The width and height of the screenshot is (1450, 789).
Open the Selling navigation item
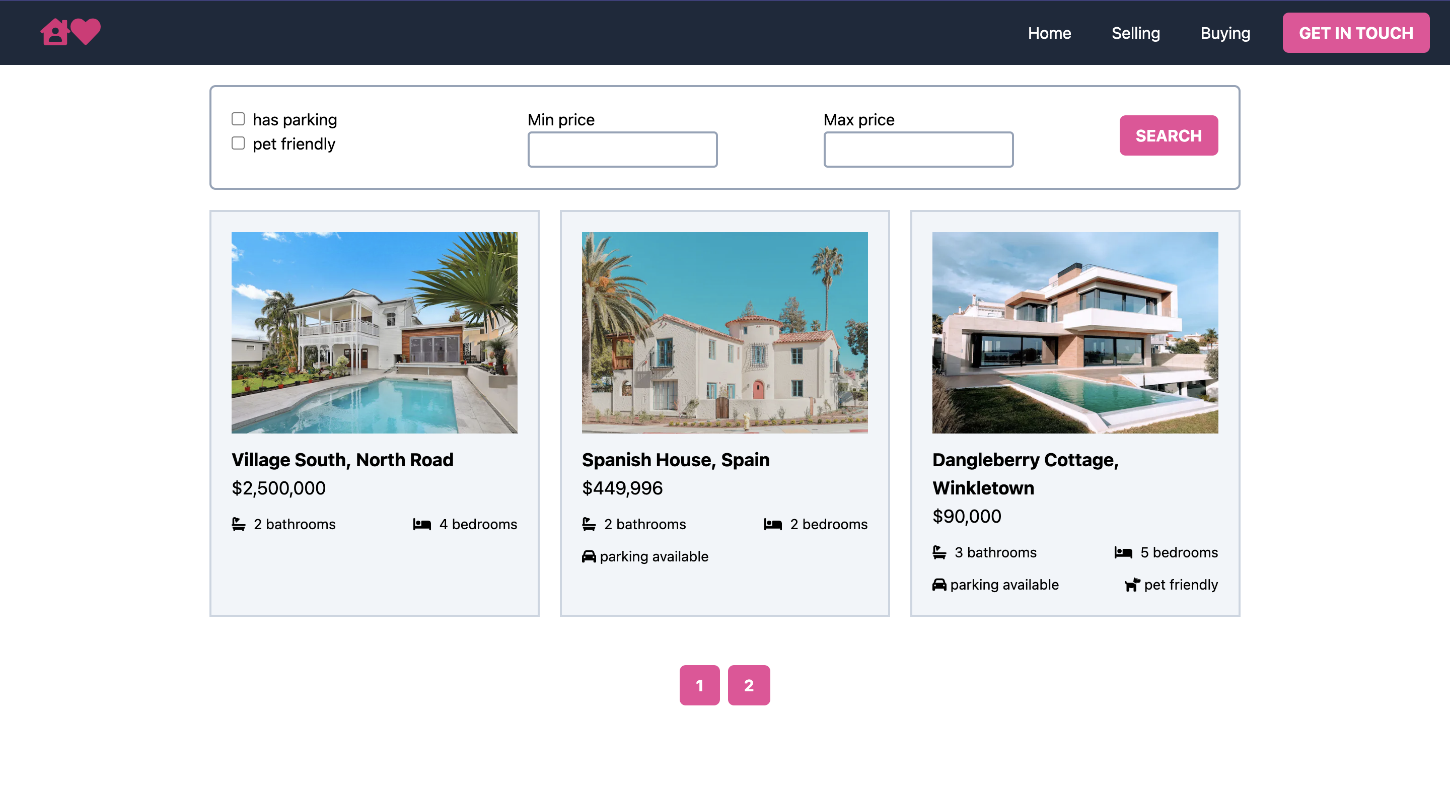(x=1136, y=33)
